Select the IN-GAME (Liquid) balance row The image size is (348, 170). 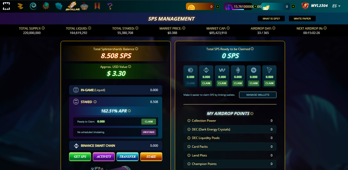coord(116,90)
